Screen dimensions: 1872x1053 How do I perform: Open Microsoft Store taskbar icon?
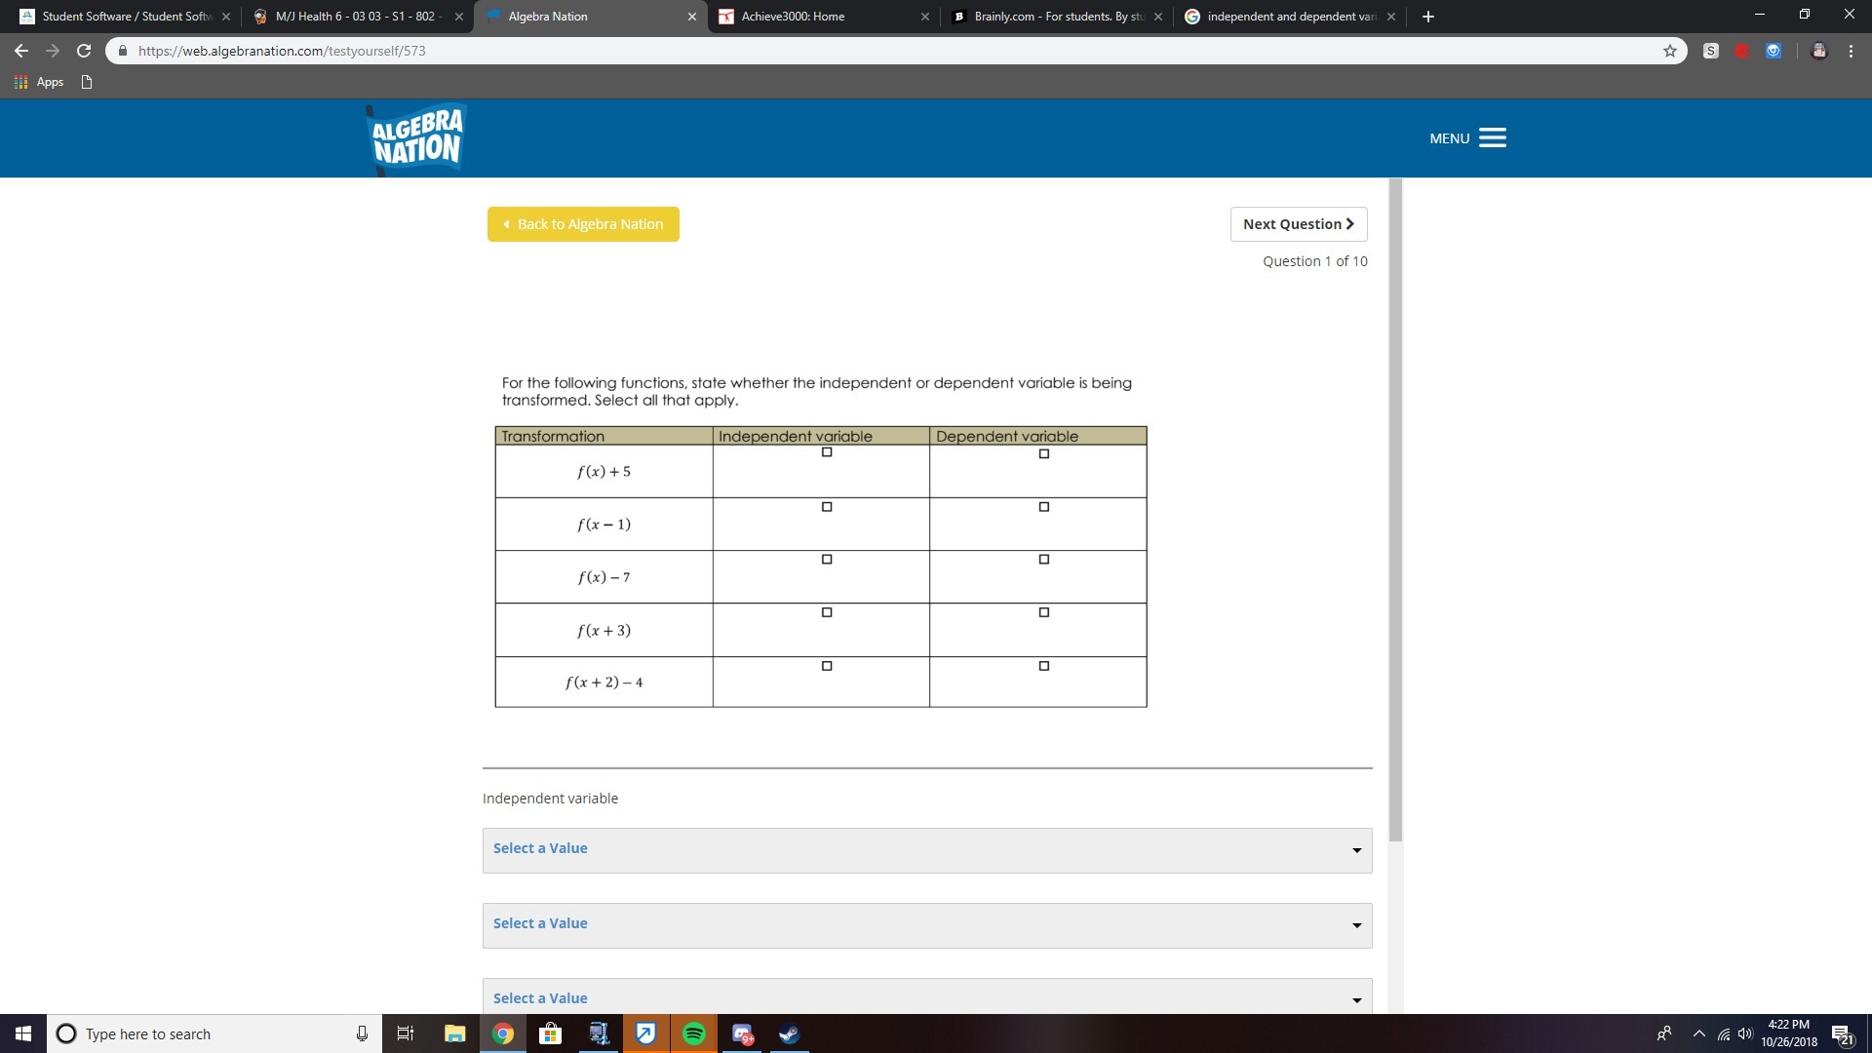(551, 1033)
